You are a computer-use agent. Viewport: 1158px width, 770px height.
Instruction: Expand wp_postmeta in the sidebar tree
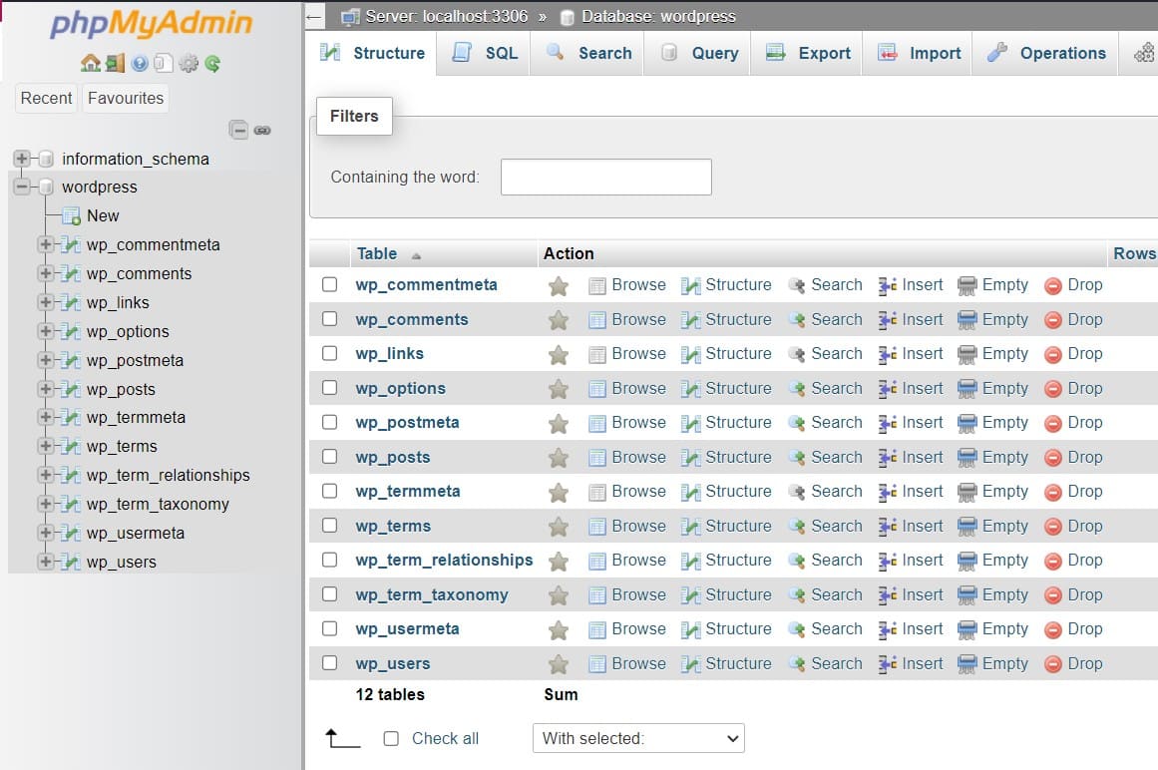(x=45, y=360)
